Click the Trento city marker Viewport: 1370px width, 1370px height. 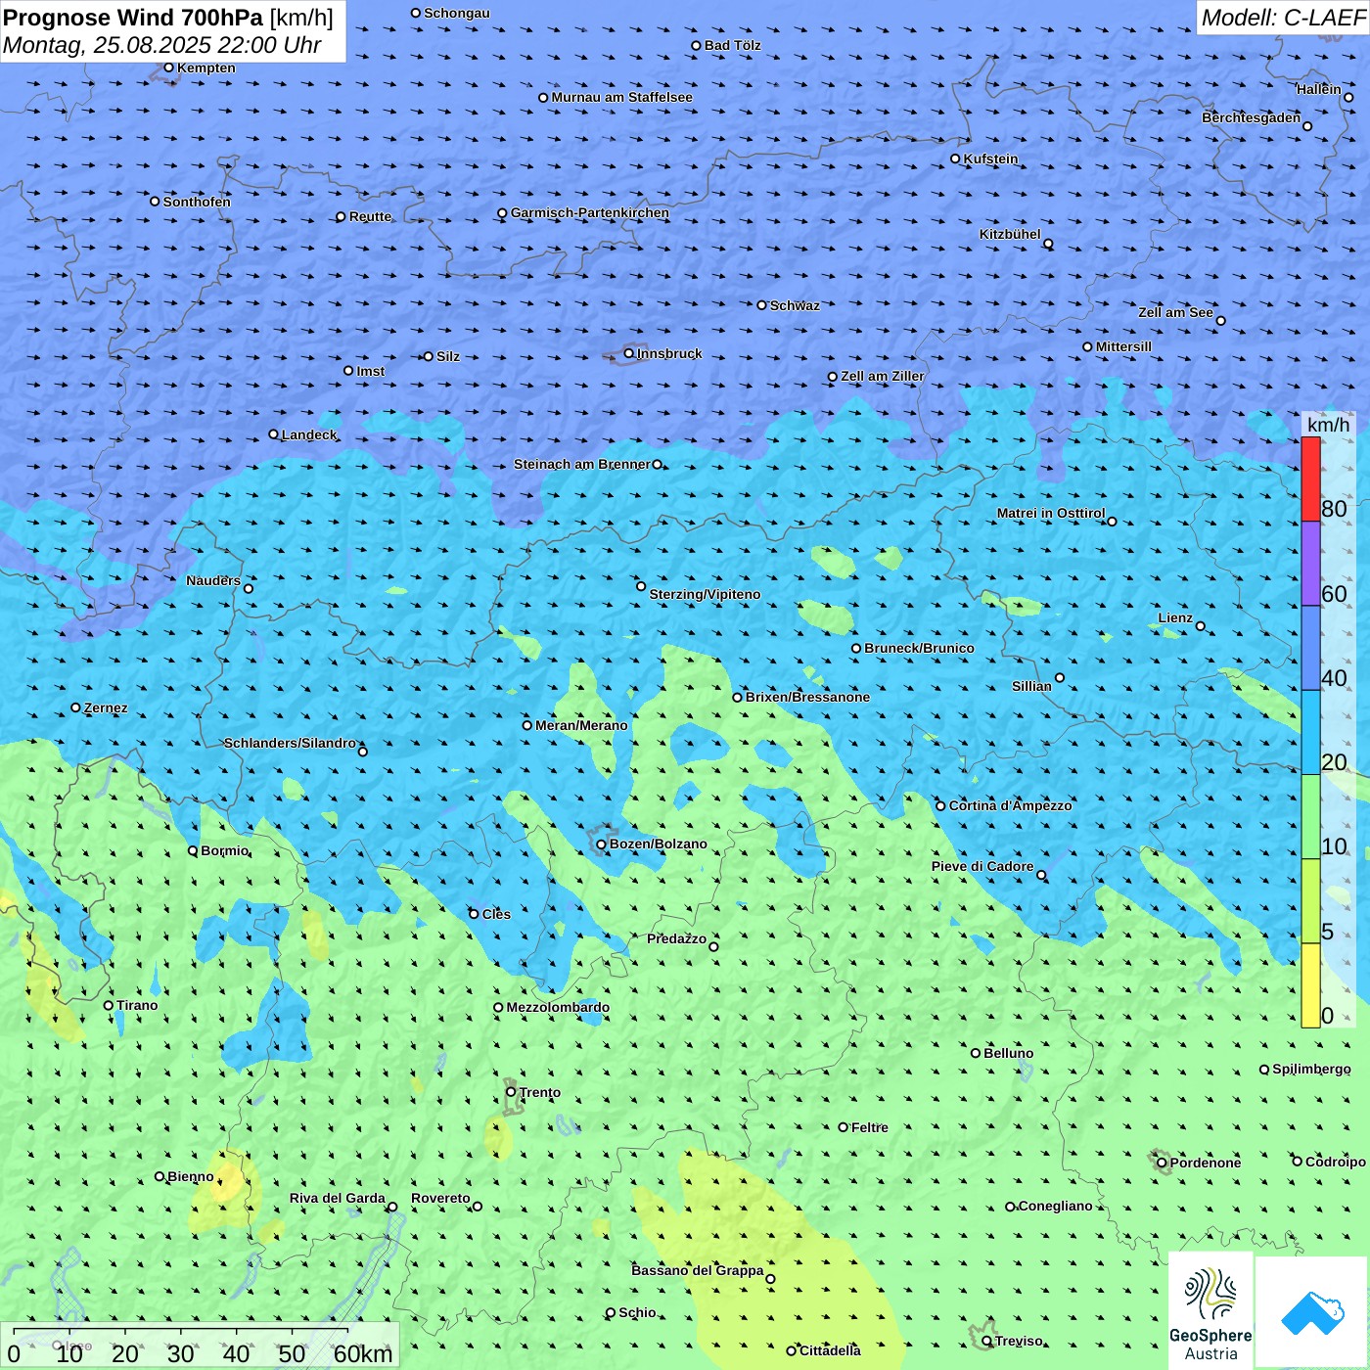(x=510, y=1091)
